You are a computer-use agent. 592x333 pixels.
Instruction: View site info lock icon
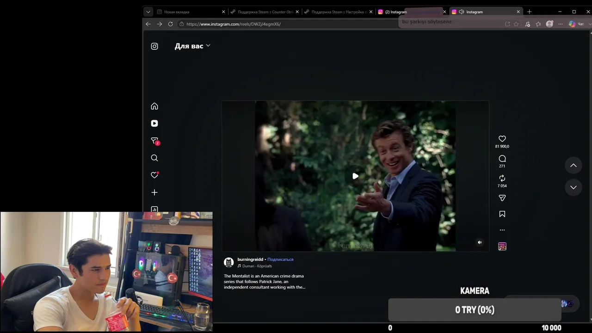181,24
